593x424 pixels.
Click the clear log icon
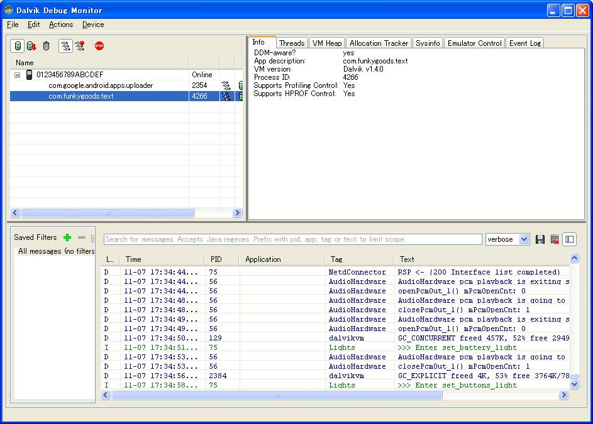pos(555,239)
